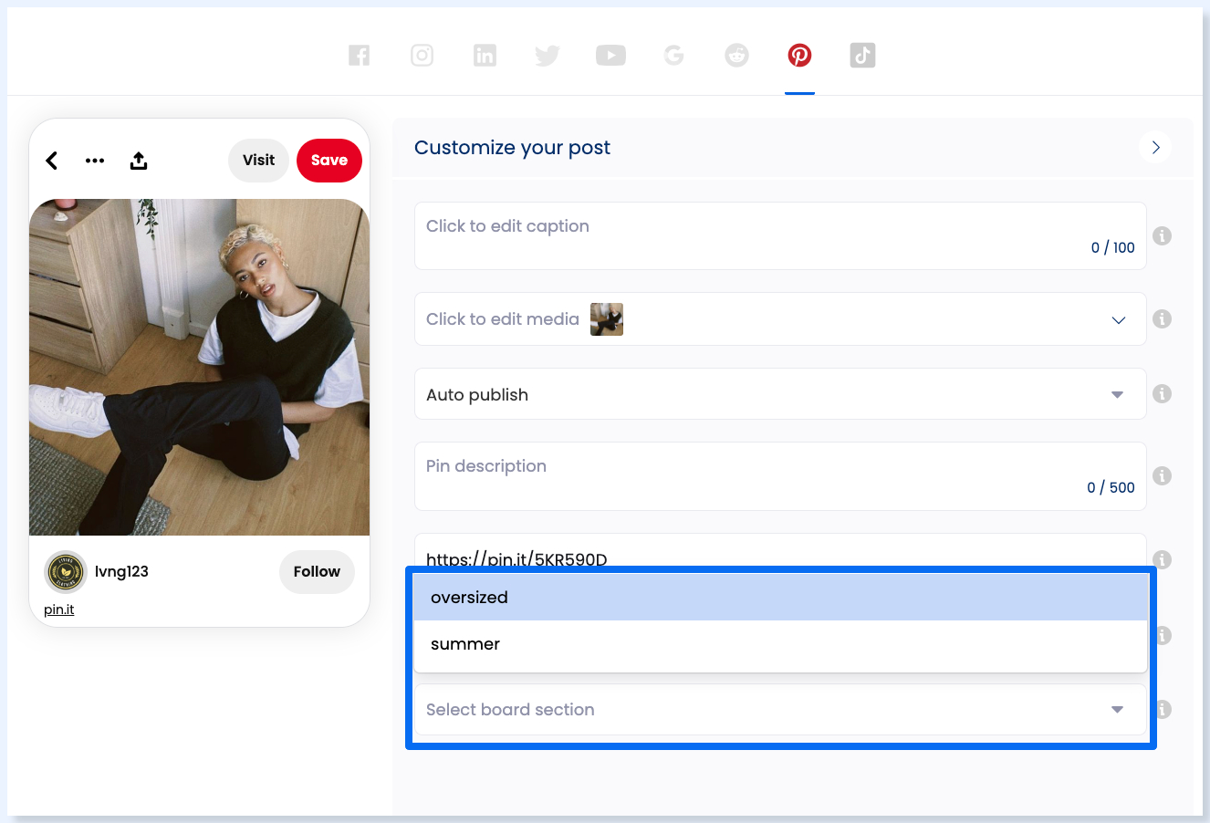Click the caption field to edit
This screenshot has width=1210, height=823.
point(780,236)
